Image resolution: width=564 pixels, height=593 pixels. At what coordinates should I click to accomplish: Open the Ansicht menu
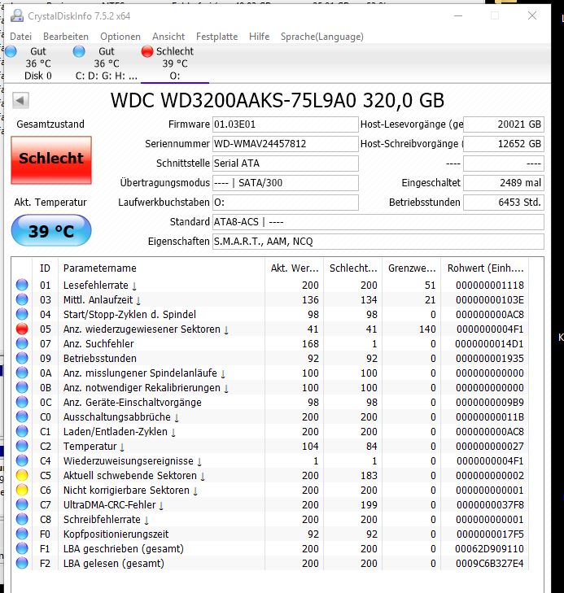pyautogui.click(x=168, y=37)
